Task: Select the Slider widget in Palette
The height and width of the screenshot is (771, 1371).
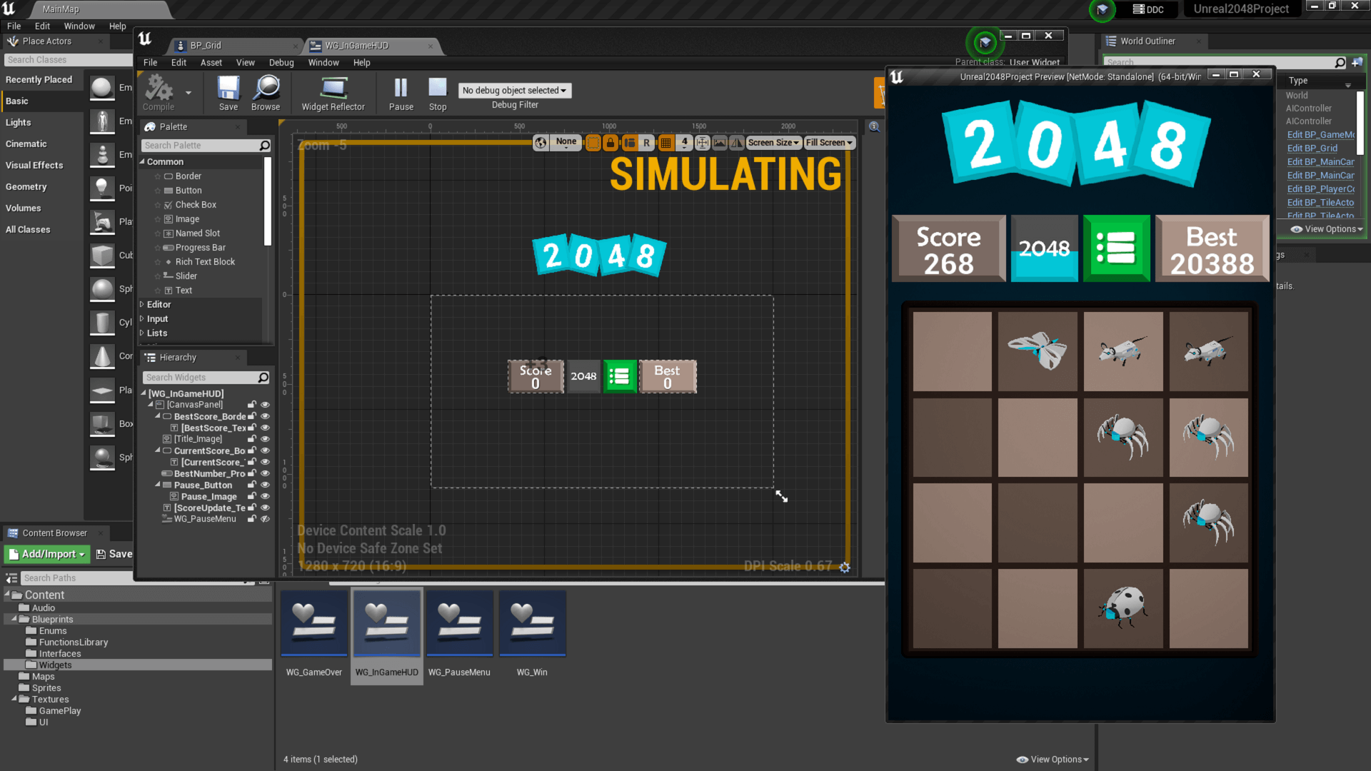Action: click(x=186, y=276)
